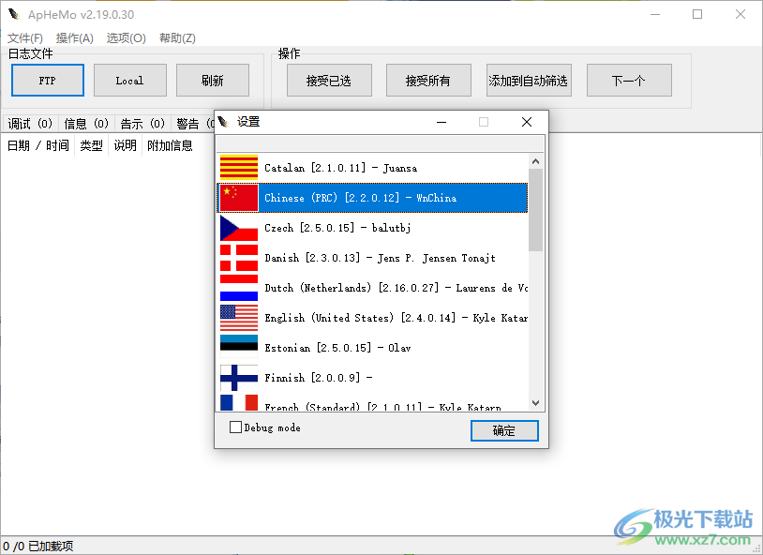
Task: Click the Dutch flag icon
Action: pyautogui.click(x=239, y=288)
